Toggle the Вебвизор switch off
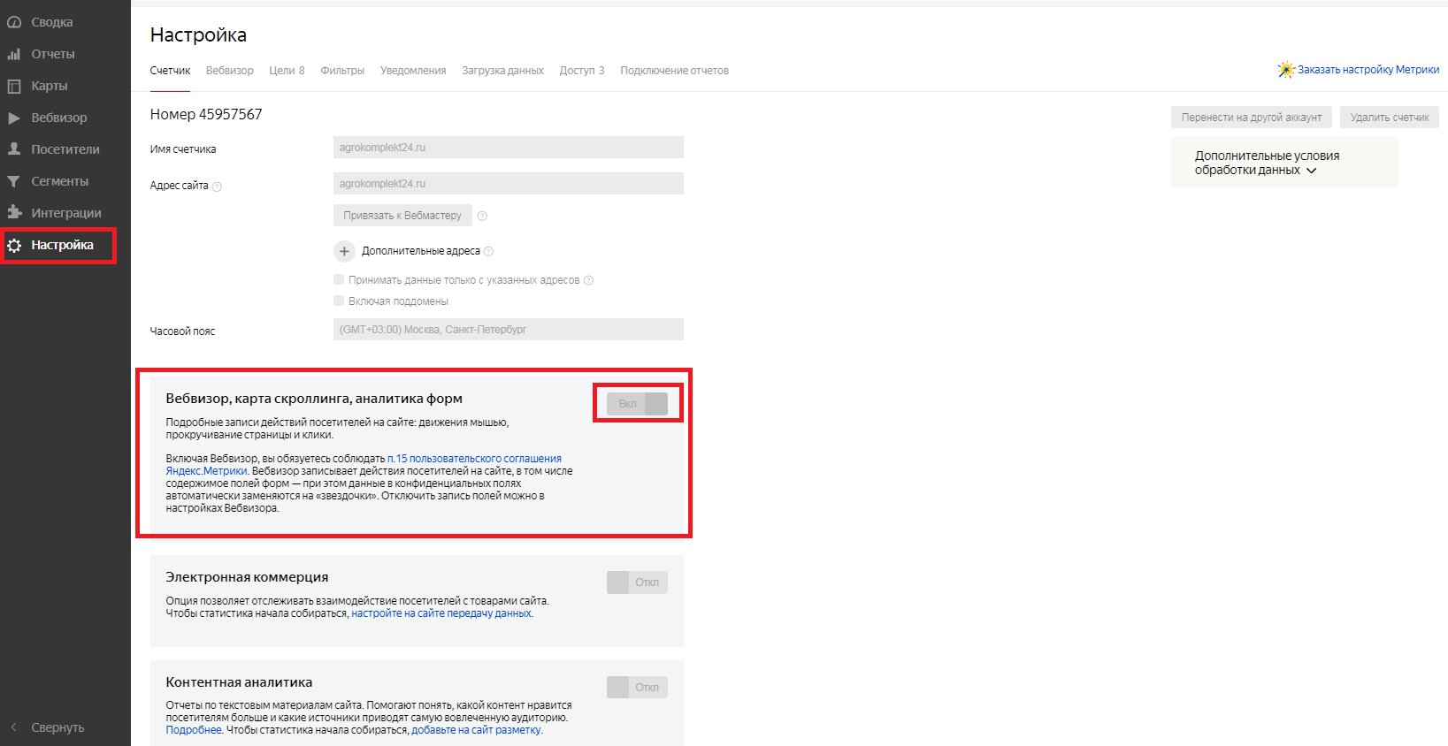The width and height of the screenshot is (1448, 746). coord(637,404)
